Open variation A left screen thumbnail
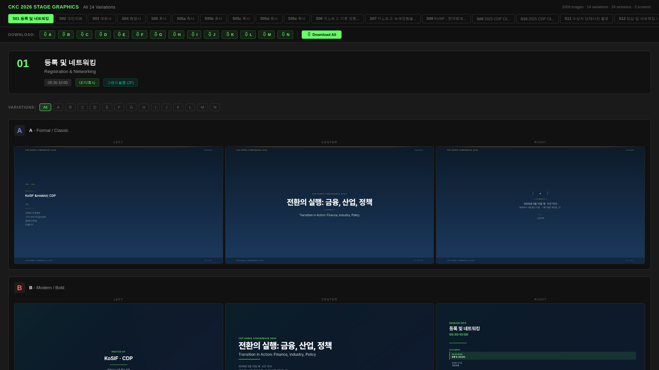This screenshot has width=659, height=370. click(118, 205)
